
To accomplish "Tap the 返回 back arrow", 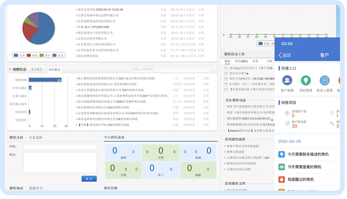I will tap(279, 55).
